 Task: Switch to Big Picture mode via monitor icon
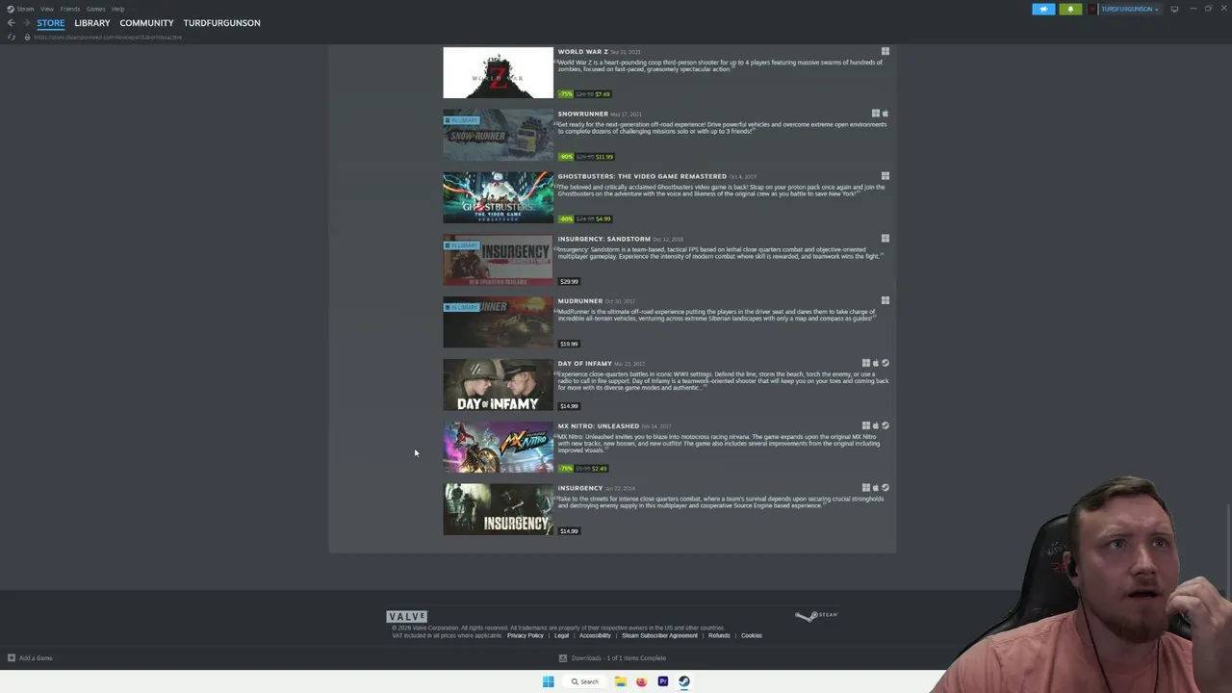[1174, 9]
